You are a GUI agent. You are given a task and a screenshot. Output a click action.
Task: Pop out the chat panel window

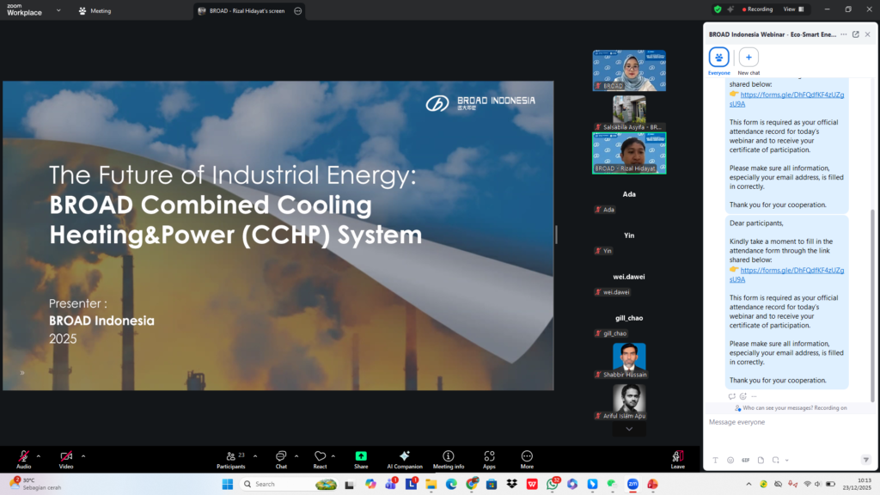[855, 34]
